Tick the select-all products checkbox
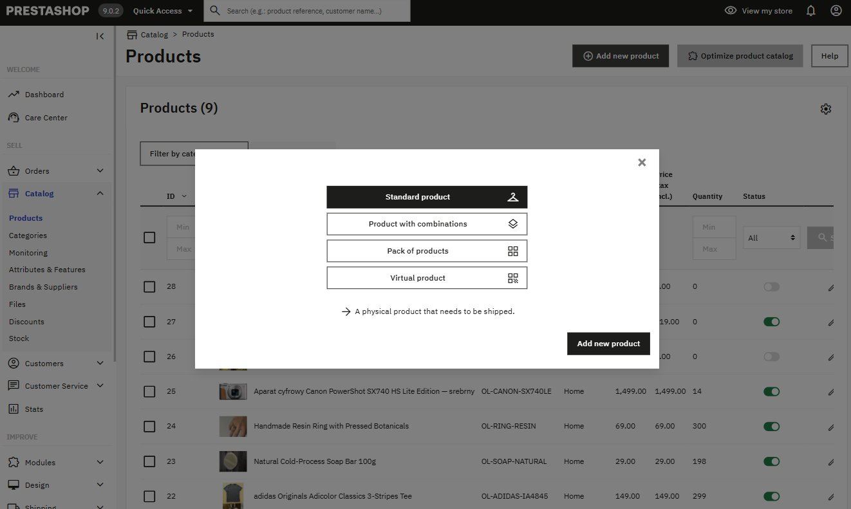This screenshot has width=851, height=509. (149, 237)
